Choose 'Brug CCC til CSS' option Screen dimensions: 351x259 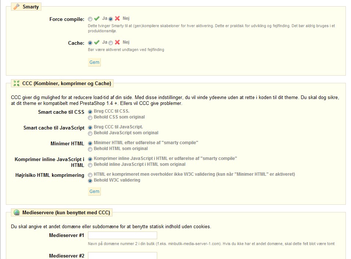(90, 112)
